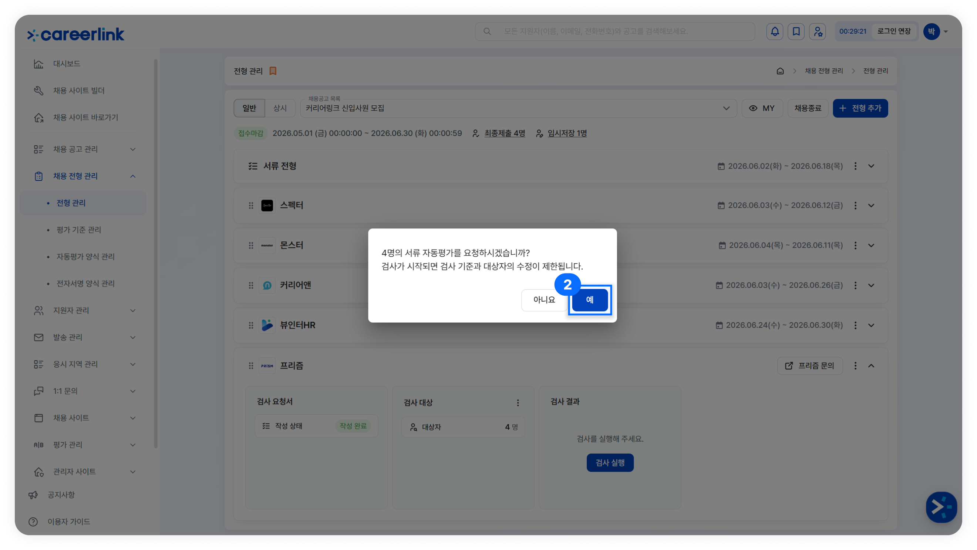Click the user star icon in header
977x550 pixels.
tap(817, 31)
